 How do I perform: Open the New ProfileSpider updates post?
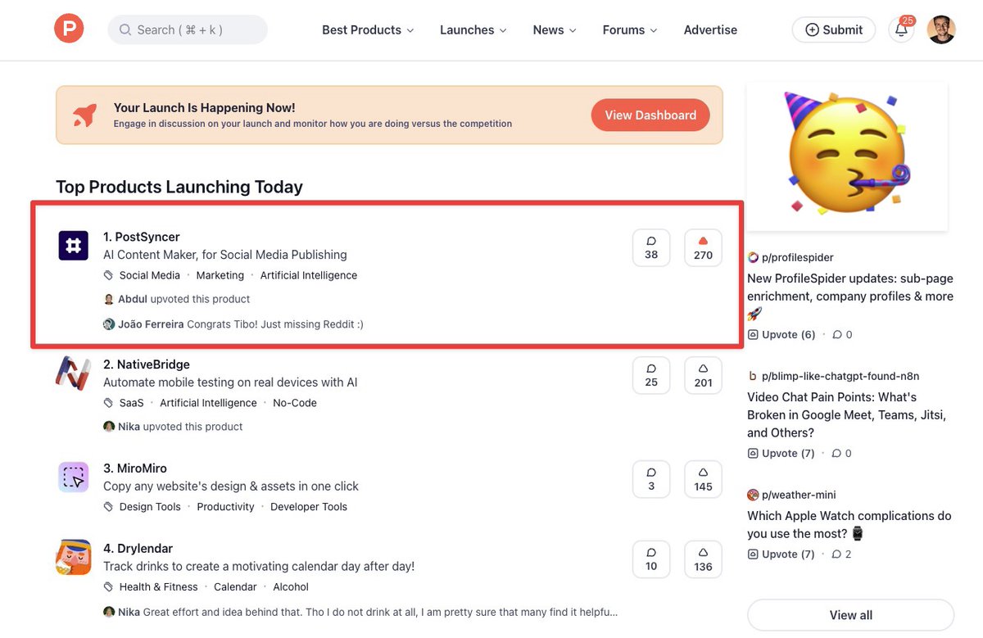coord(850,296)
